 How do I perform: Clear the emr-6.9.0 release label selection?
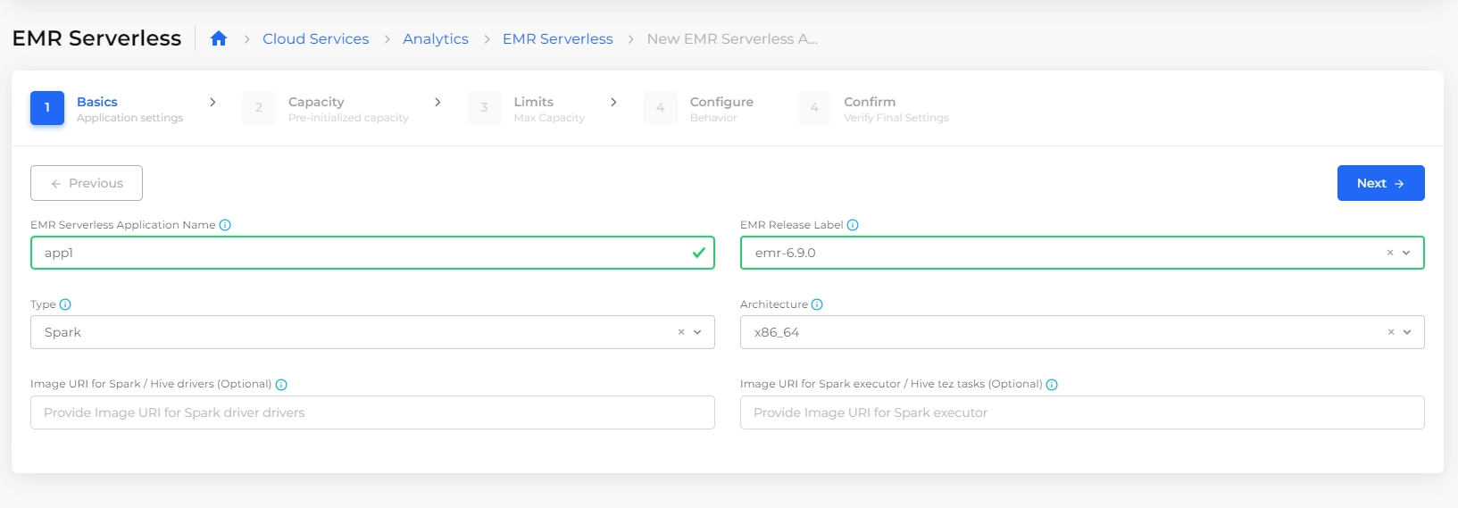(x=1390, y=253)
